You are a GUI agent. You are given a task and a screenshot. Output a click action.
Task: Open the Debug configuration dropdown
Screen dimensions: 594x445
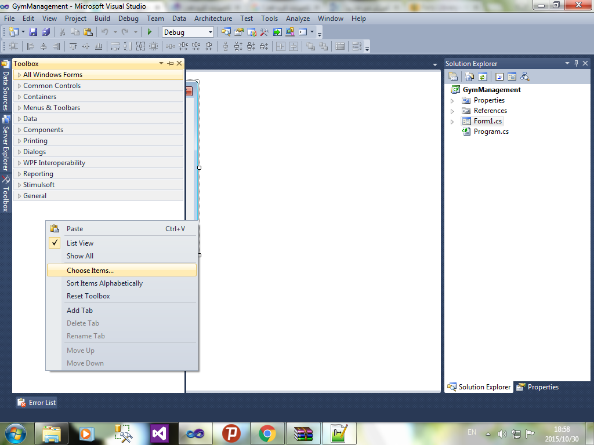click(211, 32)
